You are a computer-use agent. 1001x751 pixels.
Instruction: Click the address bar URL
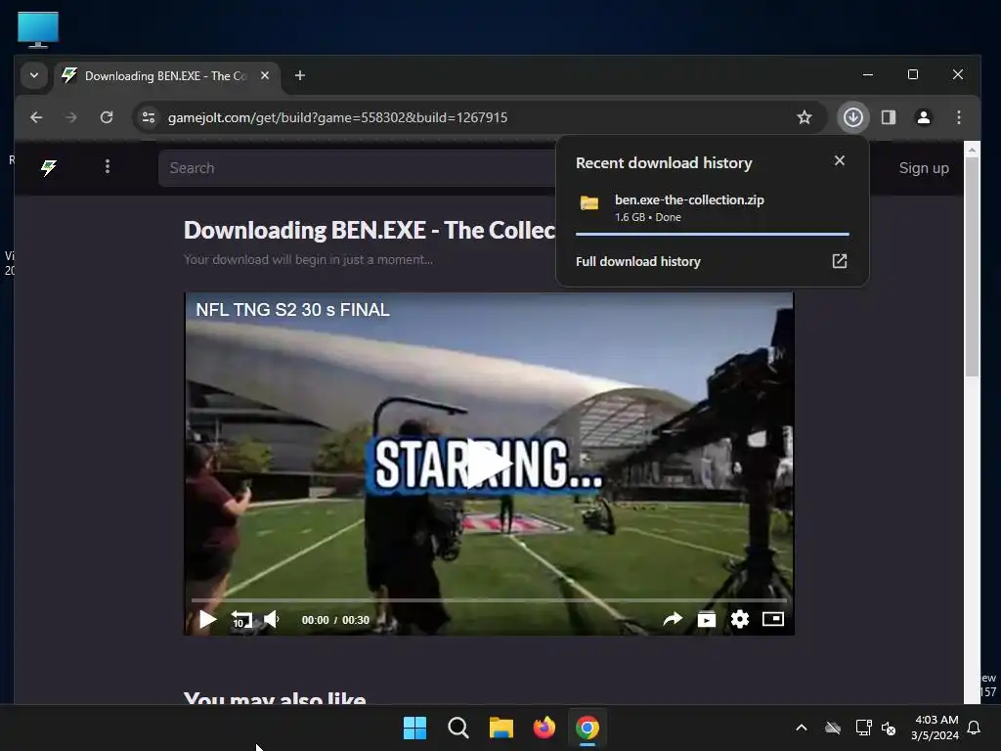pos(337,117)
